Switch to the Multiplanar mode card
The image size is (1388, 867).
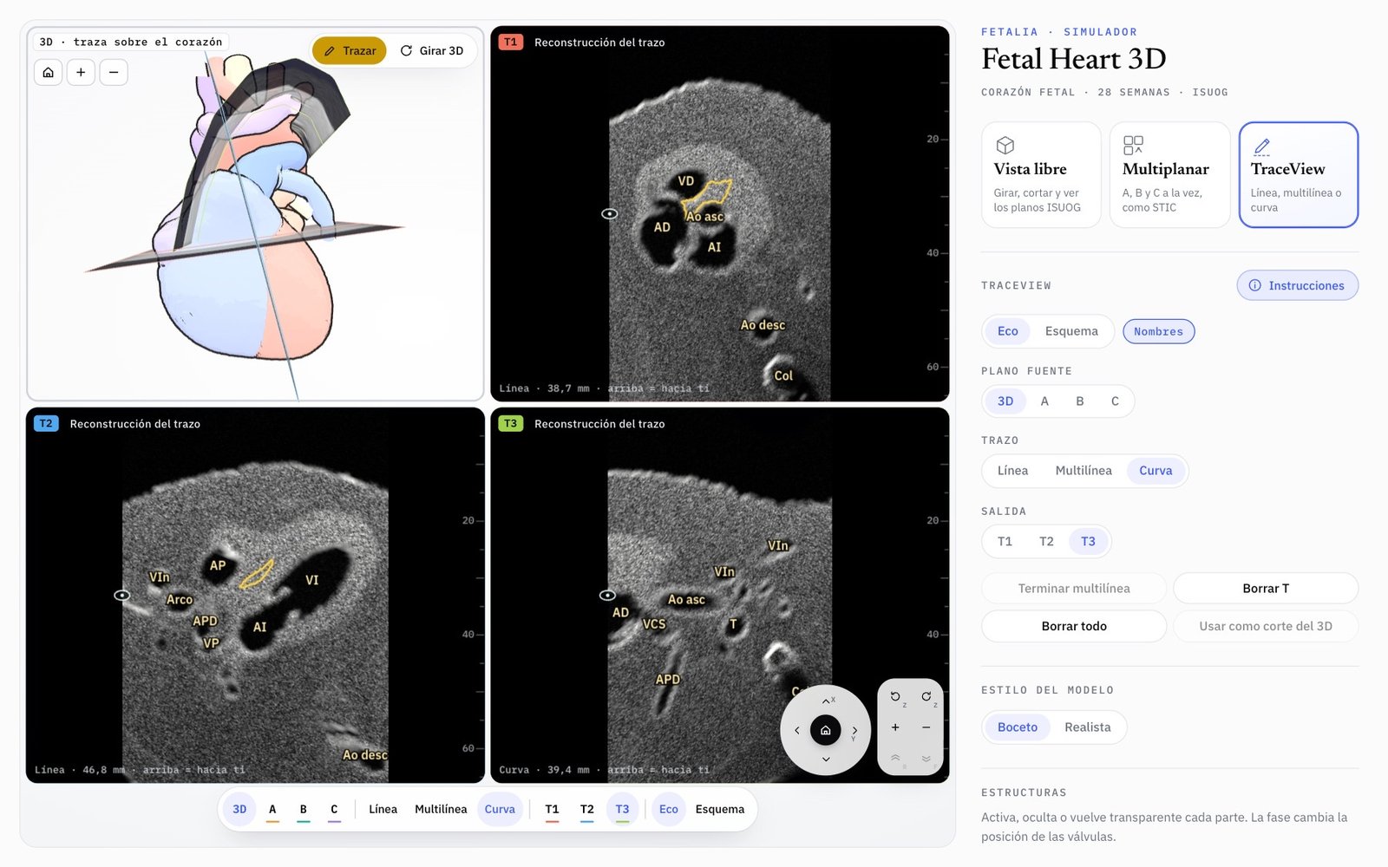[1169, 174]
